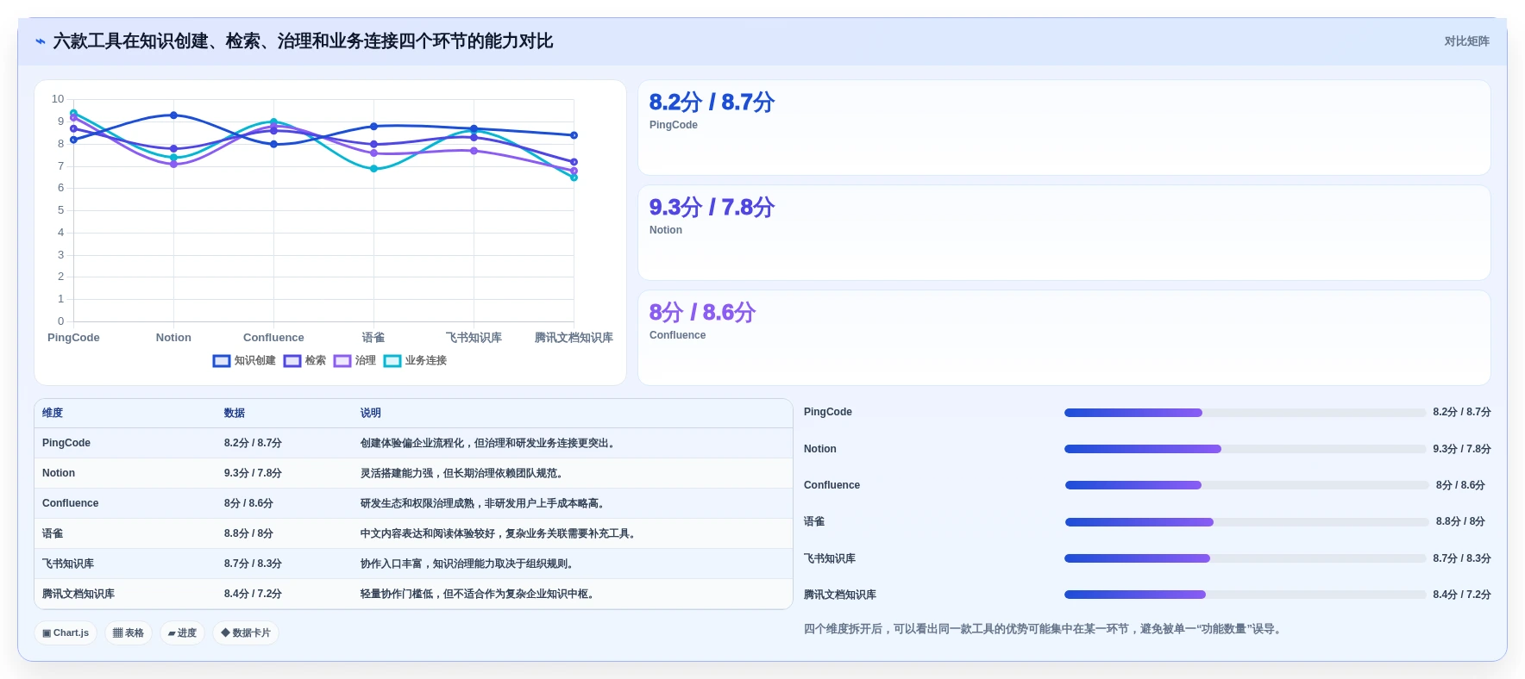This screenshot has height=679, width=1525.
Task: Select the 维度 column header
Action: [x=53, y=413]
